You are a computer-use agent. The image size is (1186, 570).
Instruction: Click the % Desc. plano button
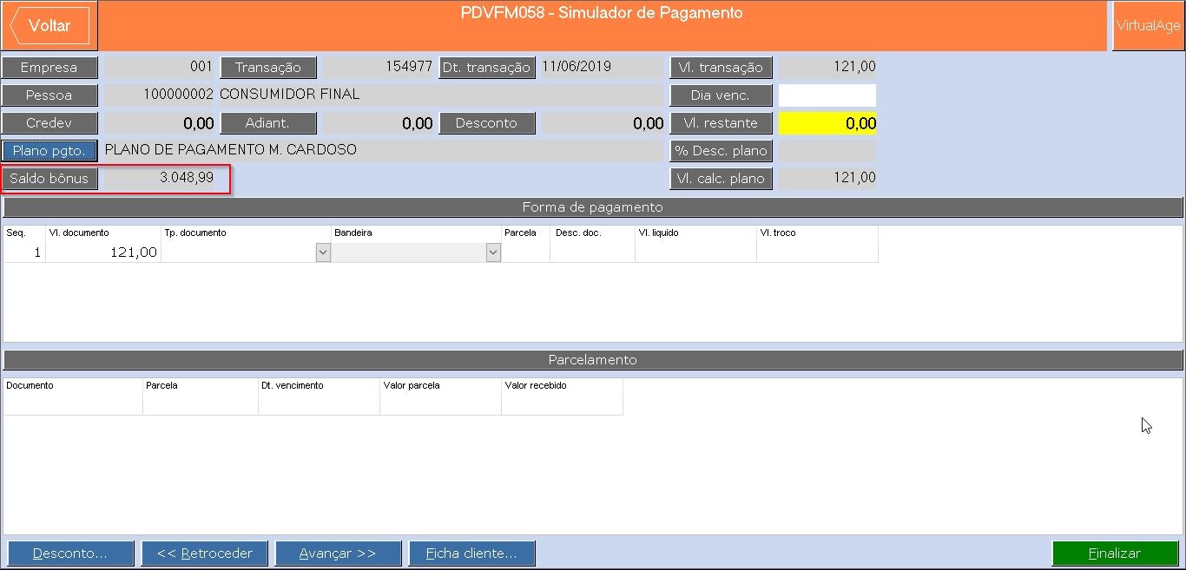(x=721, y=151)
